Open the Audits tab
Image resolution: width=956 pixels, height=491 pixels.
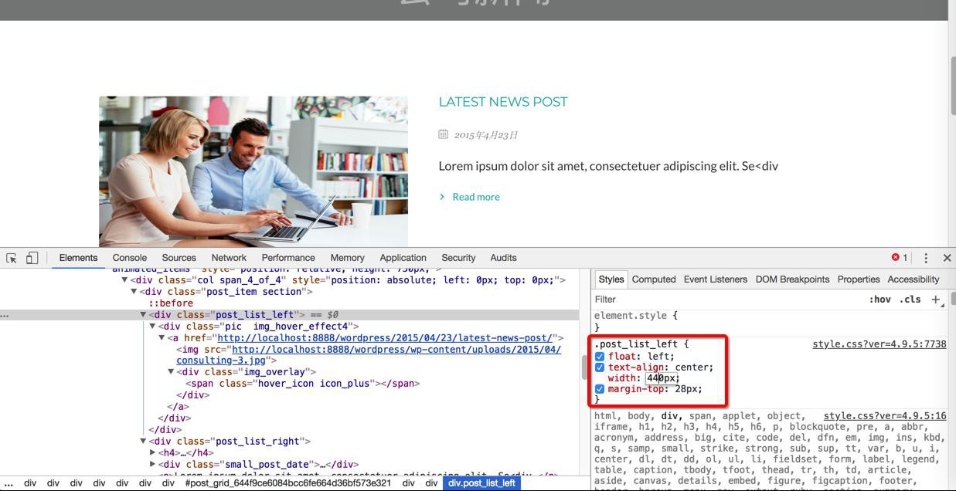[x=503, y=258]
